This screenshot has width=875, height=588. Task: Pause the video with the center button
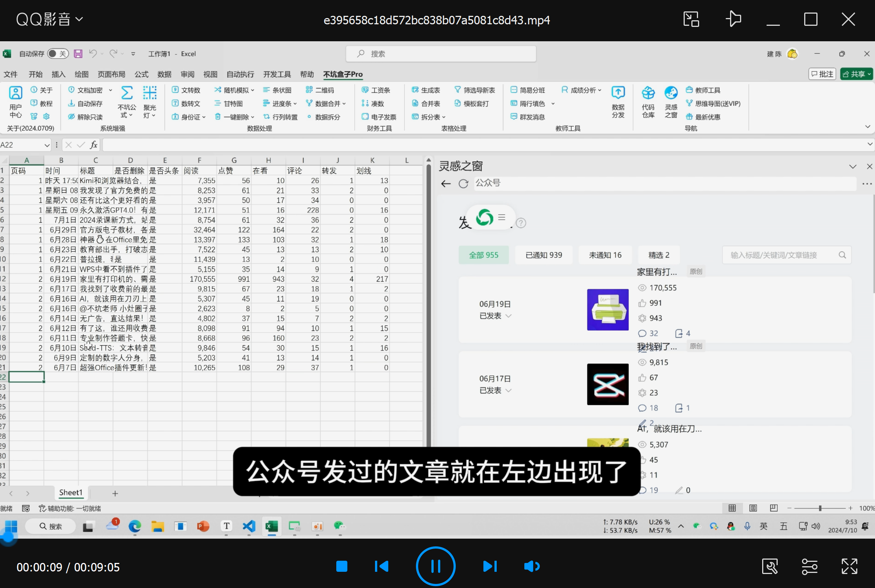click(435, 566)
